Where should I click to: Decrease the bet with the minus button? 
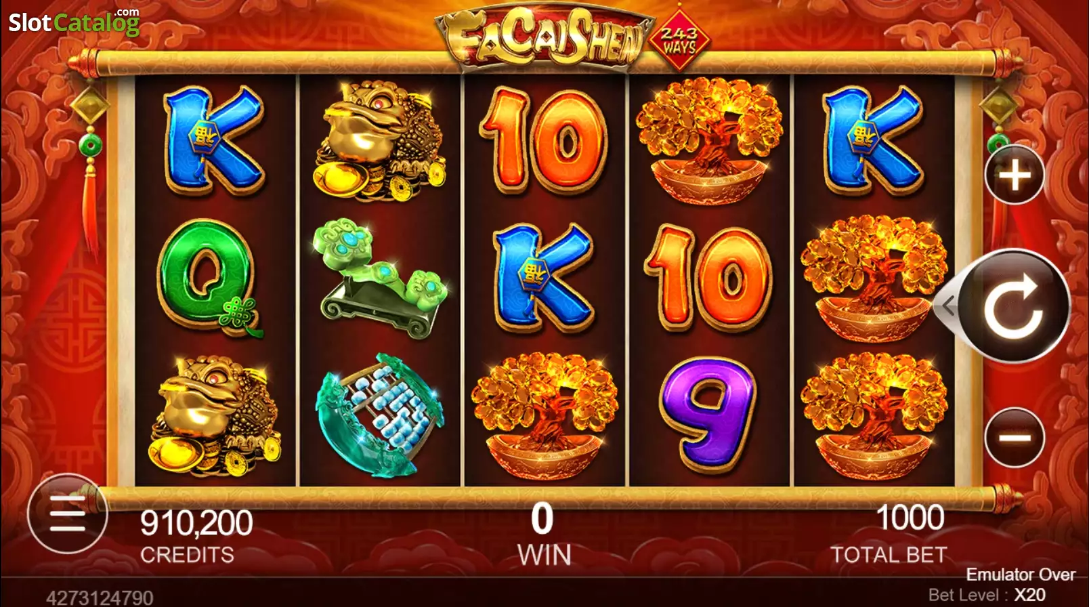coord(1014,438)
